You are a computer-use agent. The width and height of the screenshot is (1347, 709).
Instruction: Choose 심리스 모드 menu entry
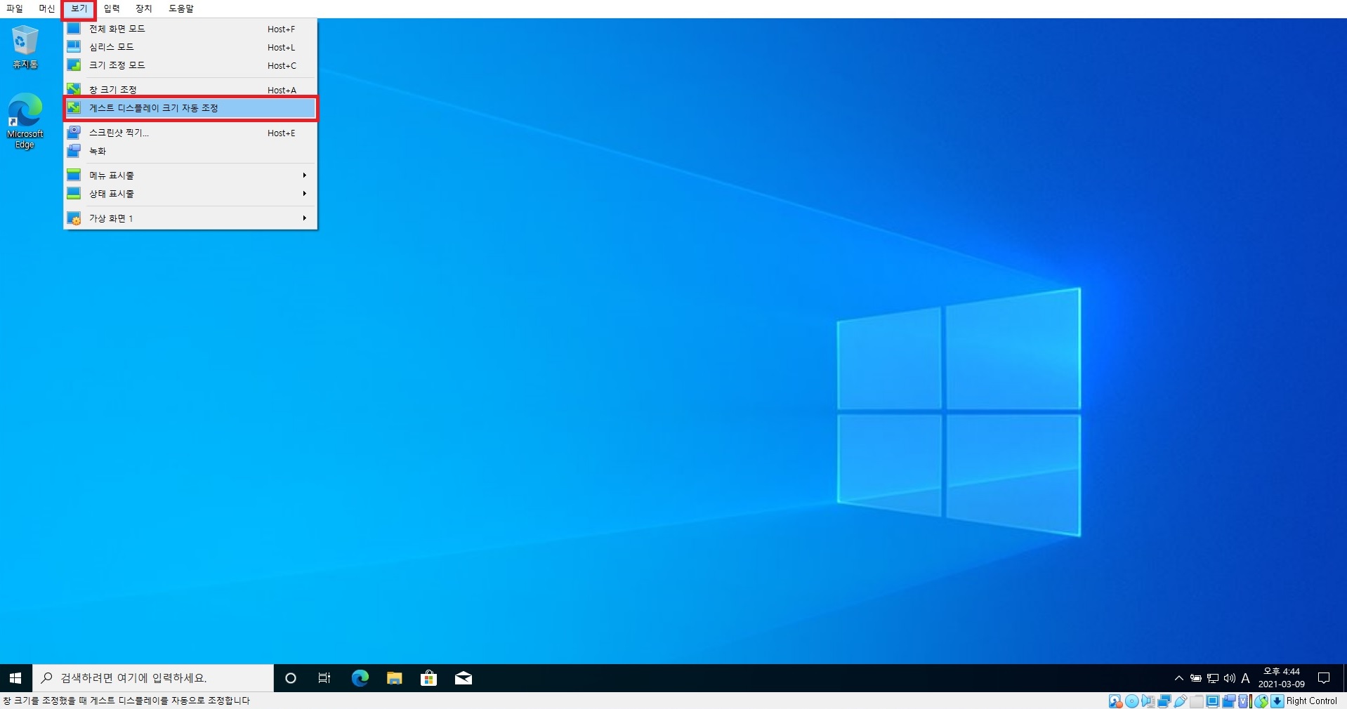pos(190,47)
